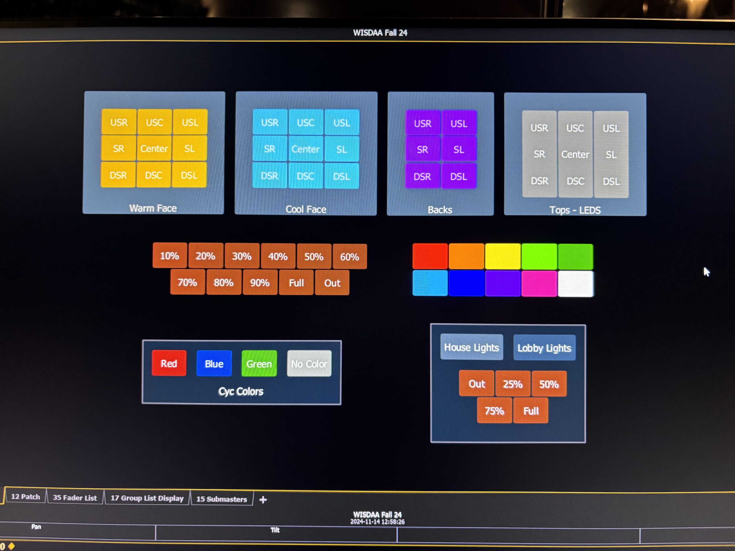Click the Pan encoder field

tap(78, 532)
